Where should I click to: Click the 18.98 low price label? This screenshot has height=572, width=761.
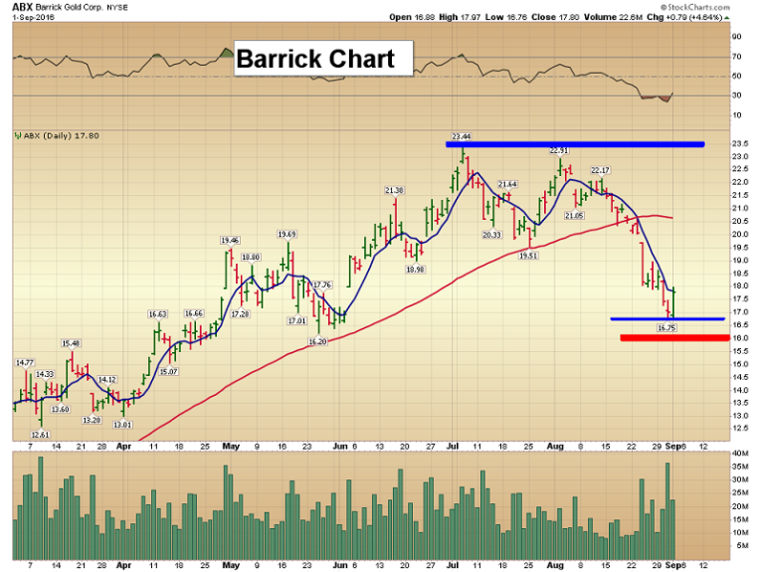(x=416, y=270)
